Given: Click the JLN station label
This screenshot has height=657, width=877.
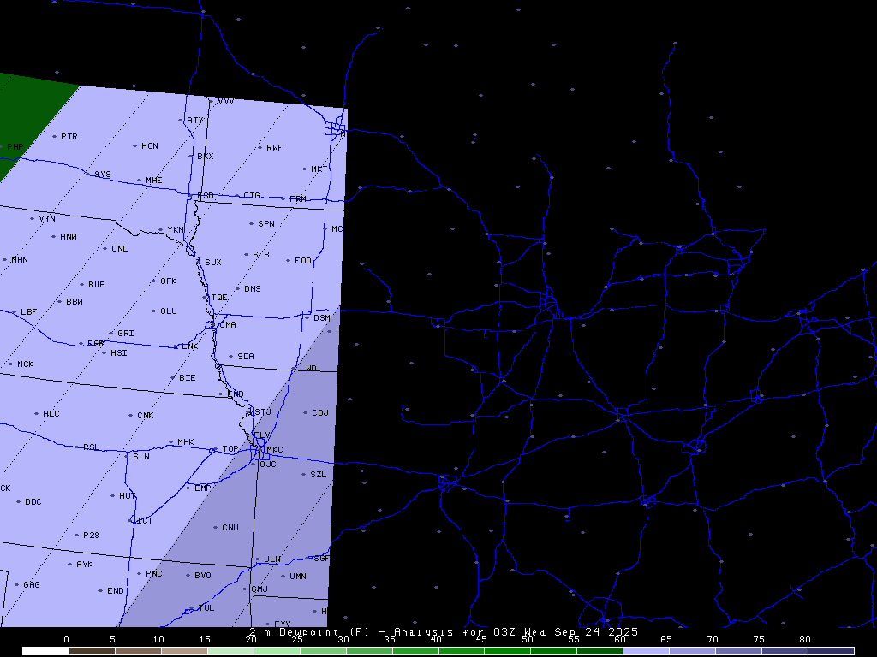Looking at the screenshot, I should pyautogui.click(x=272, y=559).
